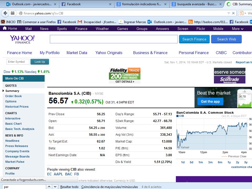Viewport: 252px width, 189px height.
Task: Open badoo.com bookmark
Action: click(208, 22)
